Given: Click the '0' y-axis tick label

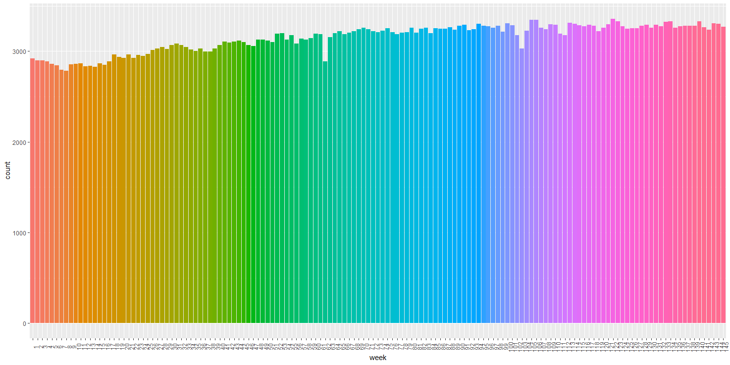Looking at the screenshot, I should coord(25,322).
